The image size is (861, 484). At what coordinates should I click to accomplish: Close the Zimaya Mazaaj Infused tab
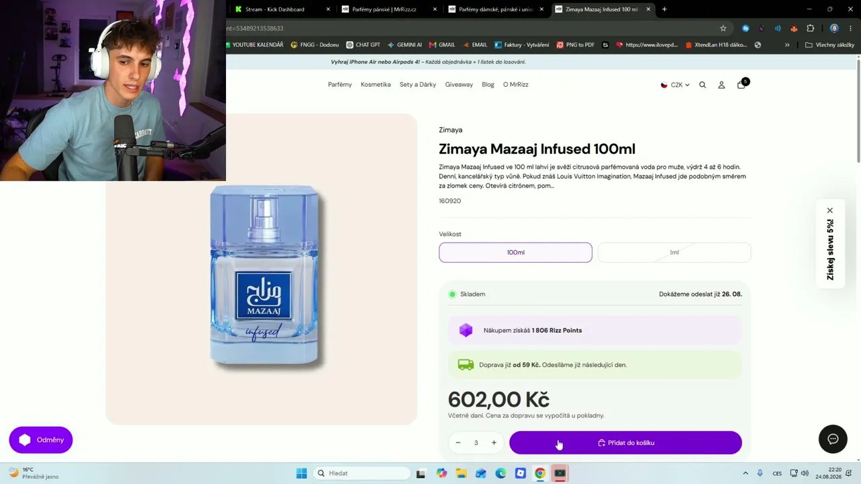pyautogui.click(x=648, y=9)
